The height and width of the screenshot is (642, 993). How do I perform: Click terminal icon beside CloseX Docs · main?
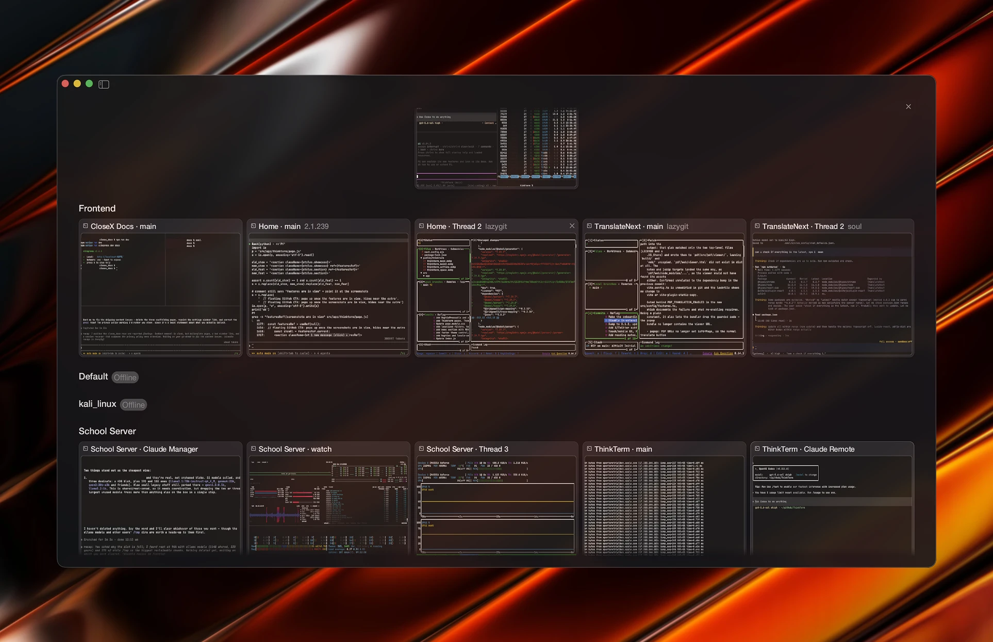tap(86, 226)
